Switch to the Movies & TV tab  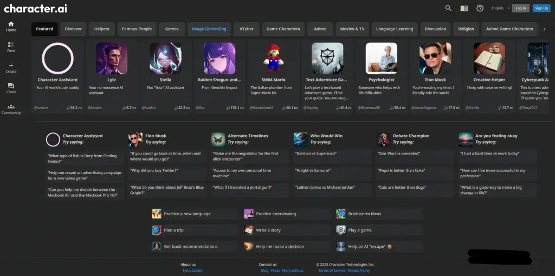tap(352, 29)
